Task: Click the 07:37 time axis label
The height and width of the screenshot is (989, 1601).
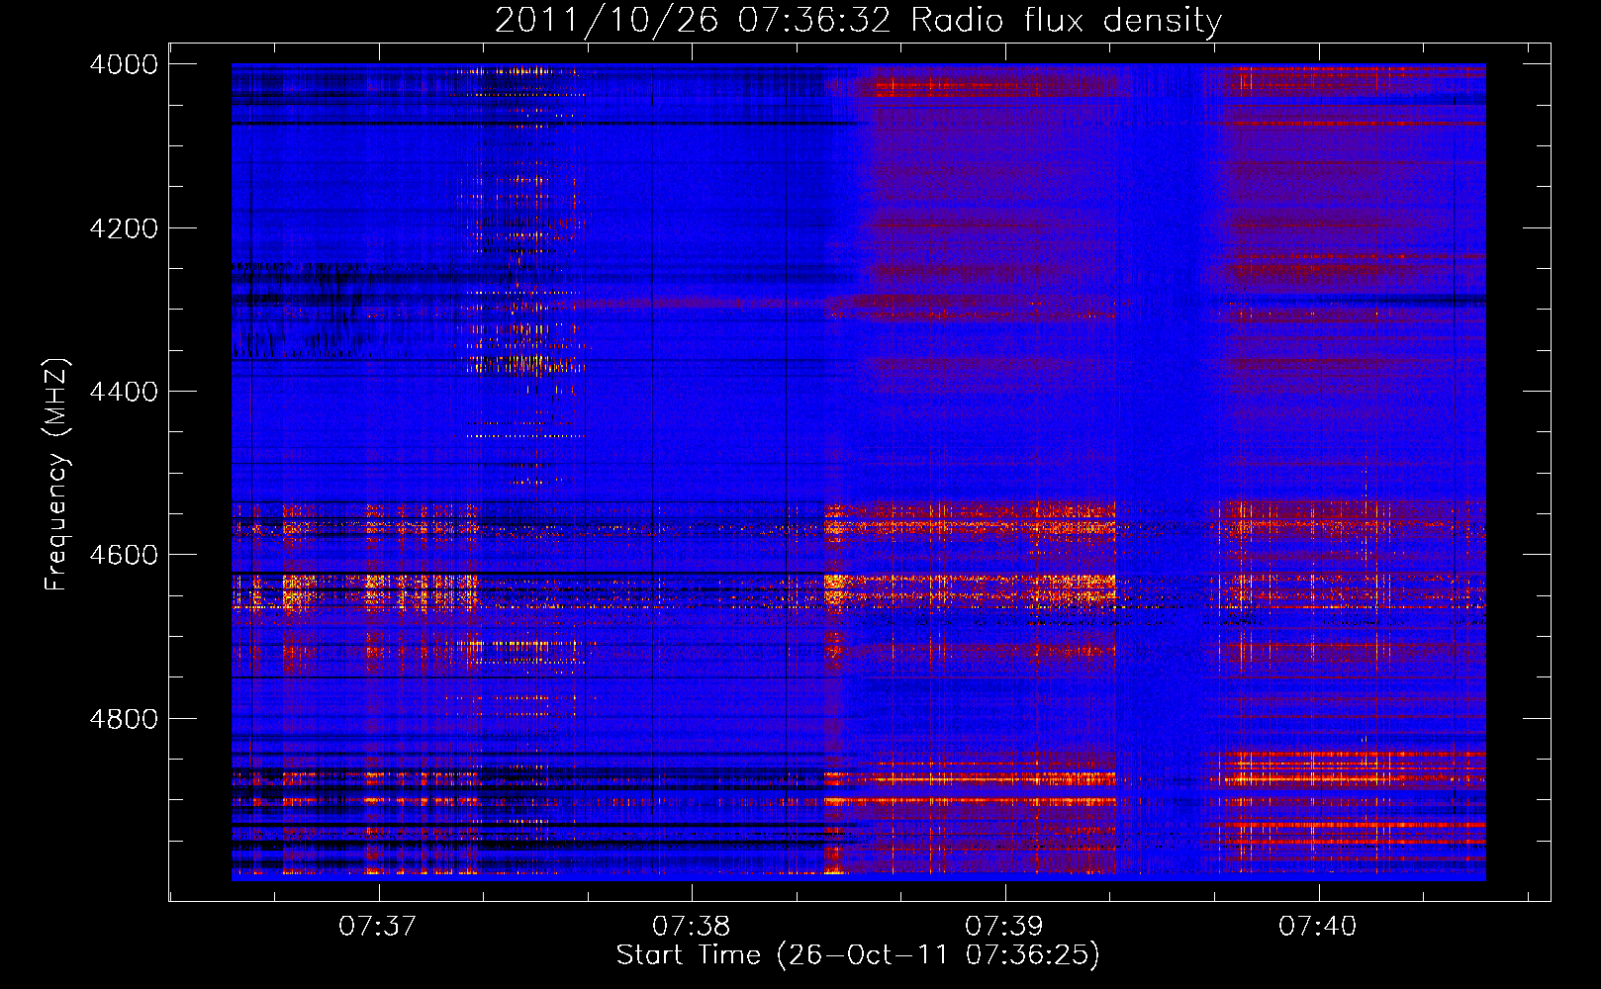Action: tap(377, 927)
